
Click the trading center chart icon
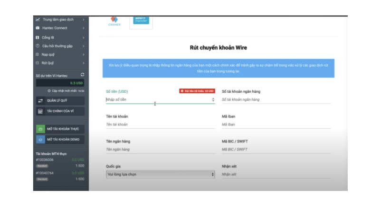tap(38, 19)
